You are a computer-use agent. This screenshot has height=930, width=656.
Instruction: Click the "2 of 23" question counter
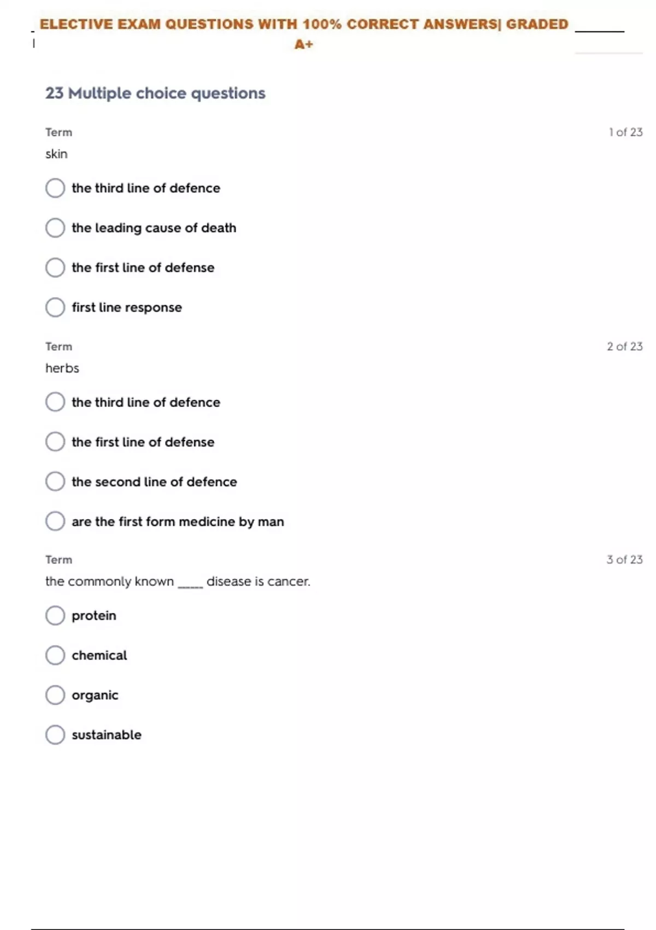(624, 347)
